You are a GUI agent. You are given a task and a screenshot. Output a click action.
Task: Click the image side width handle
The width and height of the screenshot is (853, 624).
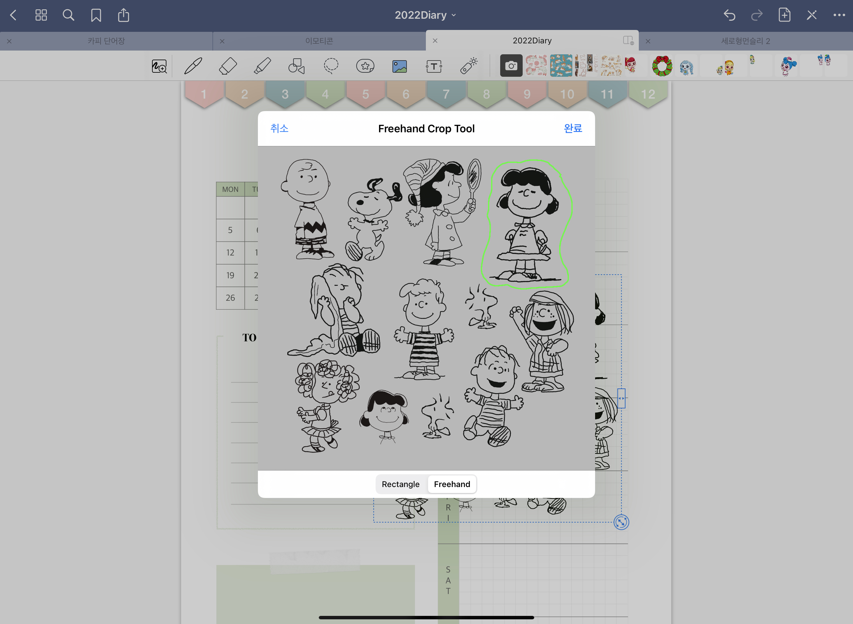(x=621, y=398)
